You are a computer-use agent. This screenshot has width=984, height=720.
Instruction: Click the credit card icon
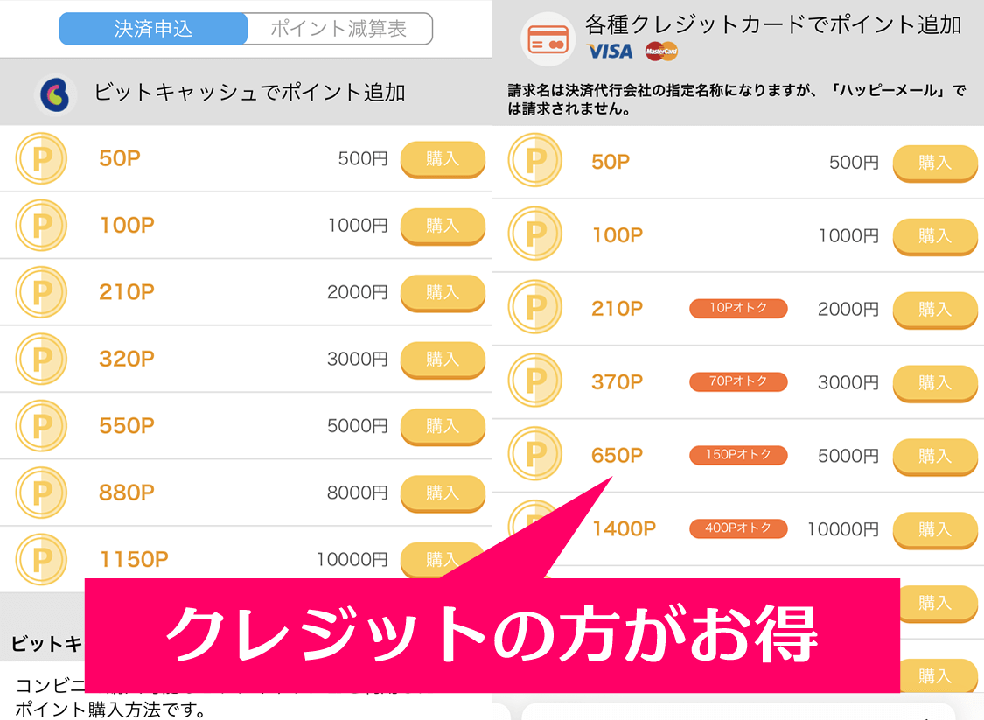(x=548, y=39)
